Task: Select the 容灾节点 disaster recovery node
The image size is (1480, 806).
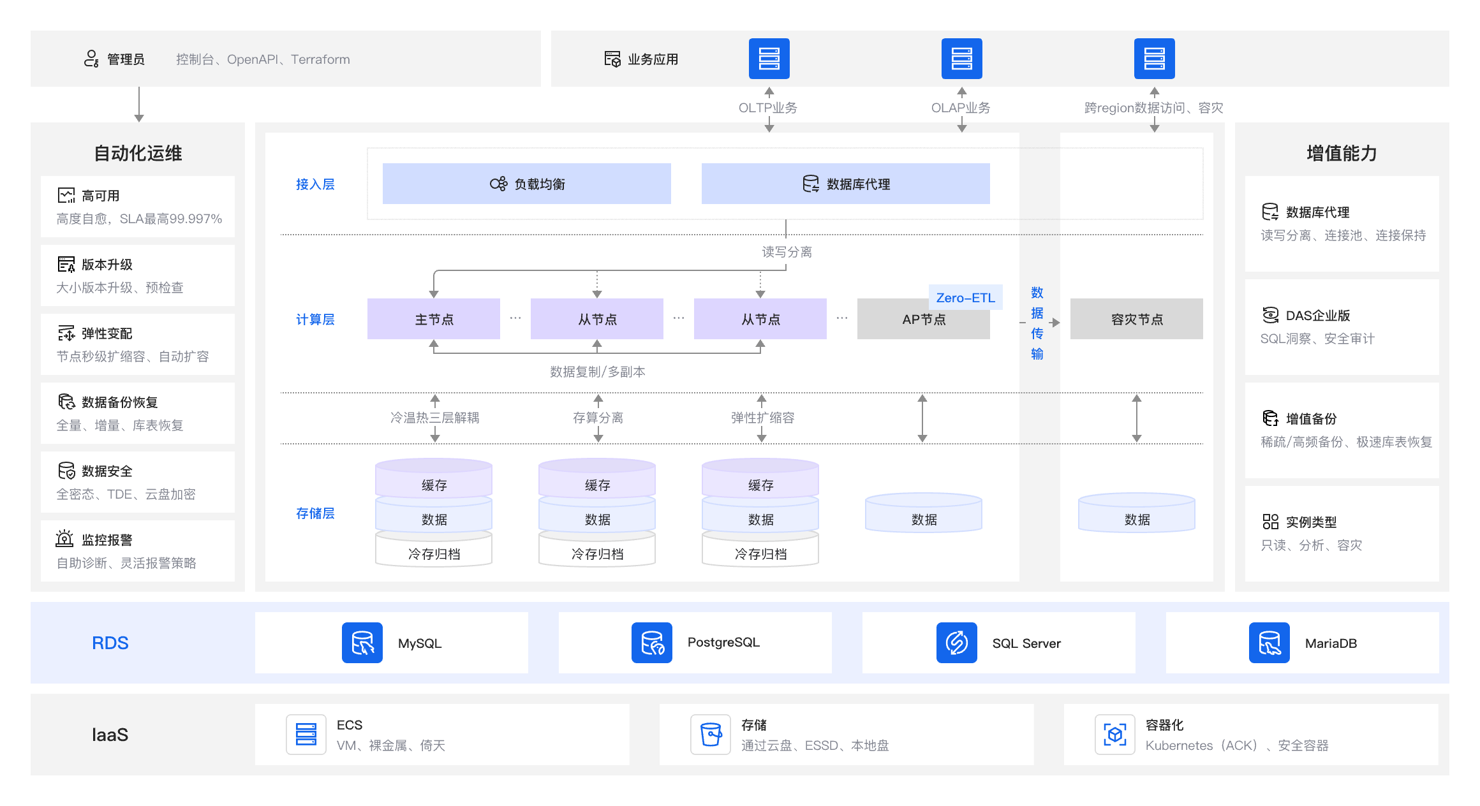Action: coord(1136,319)
